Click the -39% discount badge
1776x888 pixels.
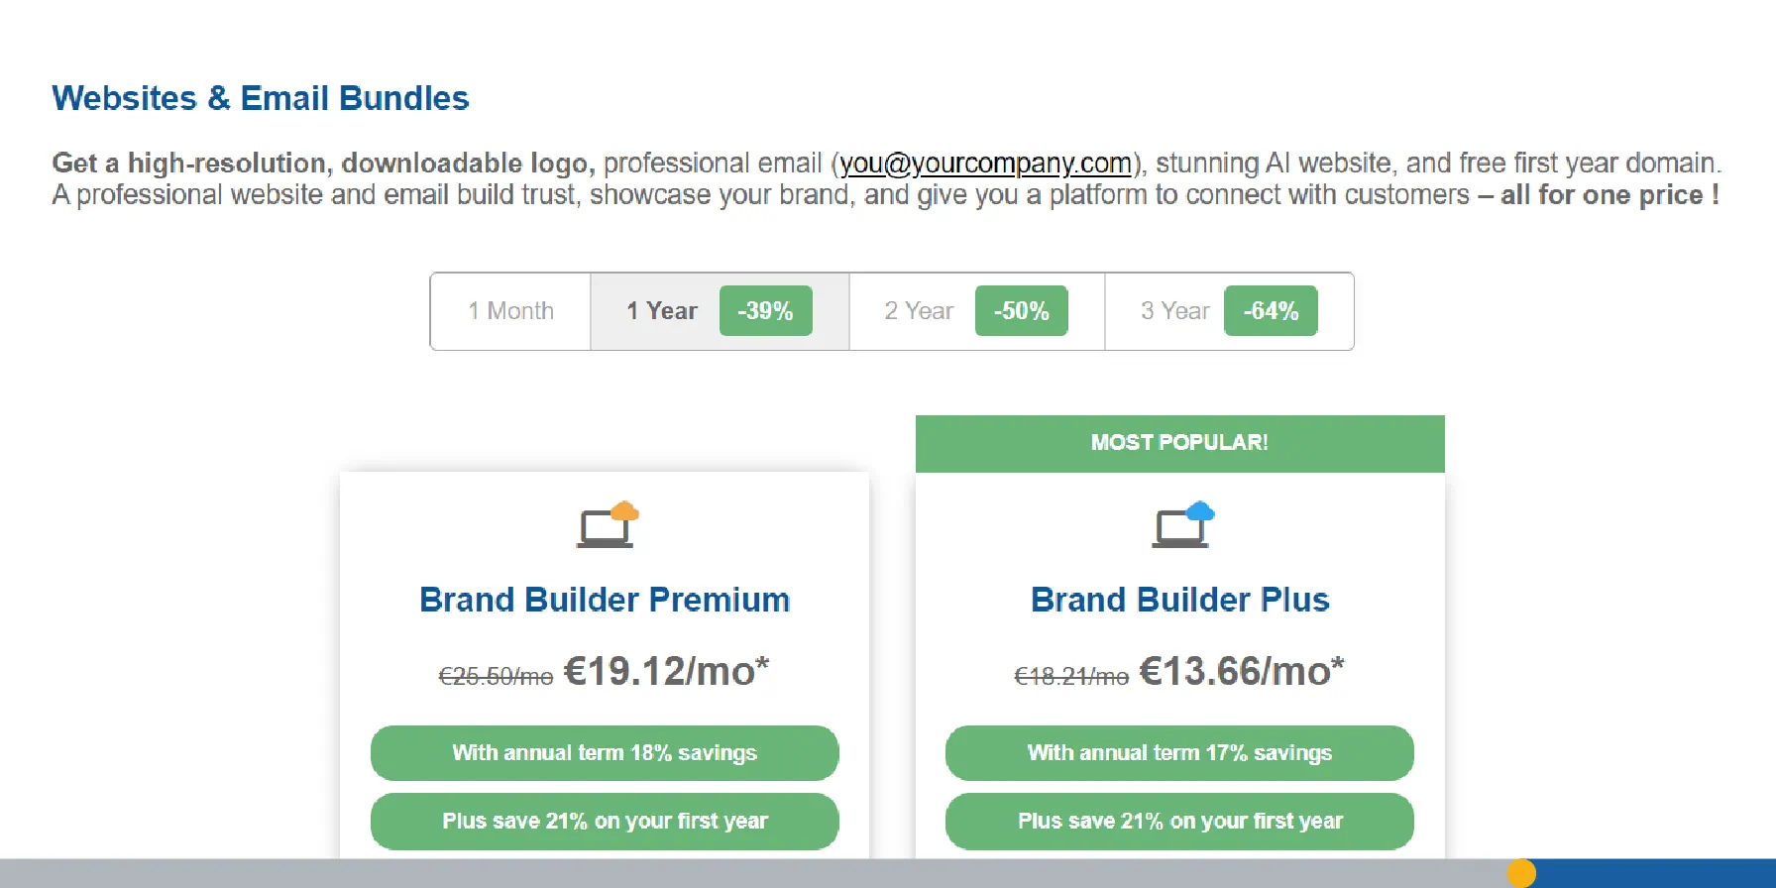pos(765,311)
